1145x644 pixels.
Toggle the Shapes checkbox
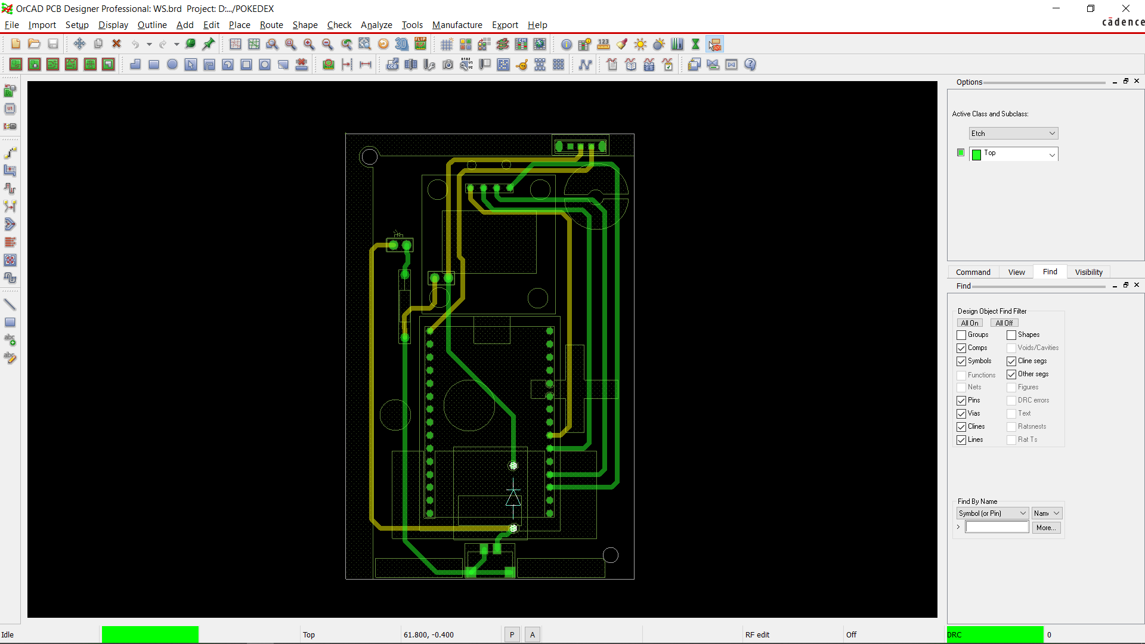tap(1011, 335)
